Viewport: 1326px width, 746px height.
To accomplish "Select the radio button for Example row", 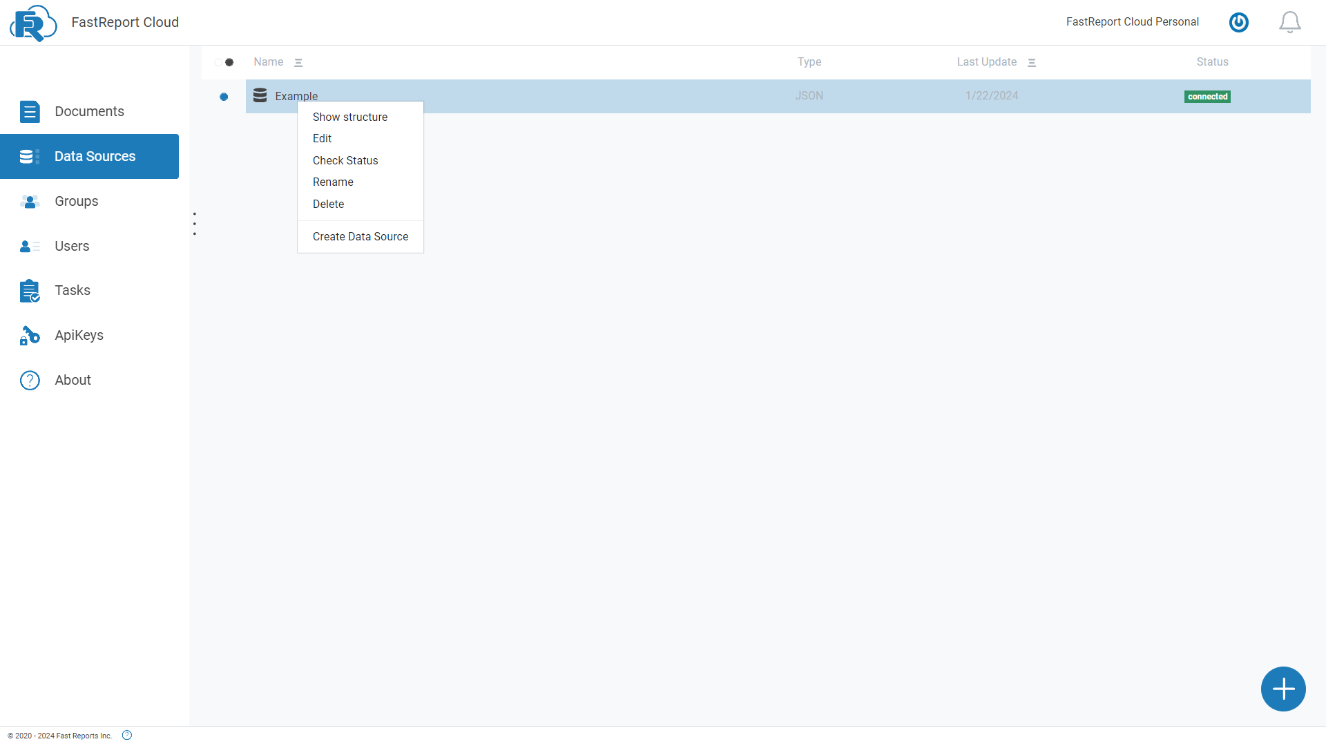I will coord(224,97).
